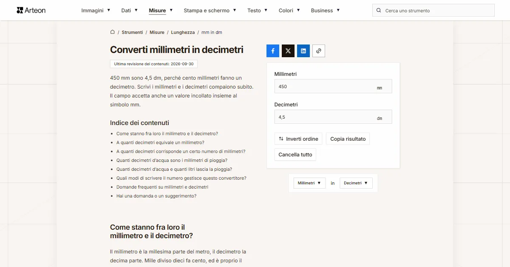Share the page on Facebook
The width and height of the screenshot is (510, 267).
[x=273, y=51]
